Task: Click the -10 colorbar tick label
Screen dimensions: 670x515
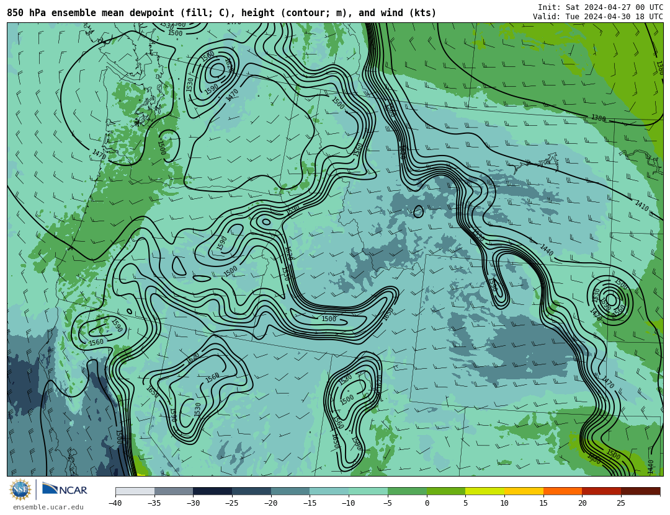Action: [348, 503]
